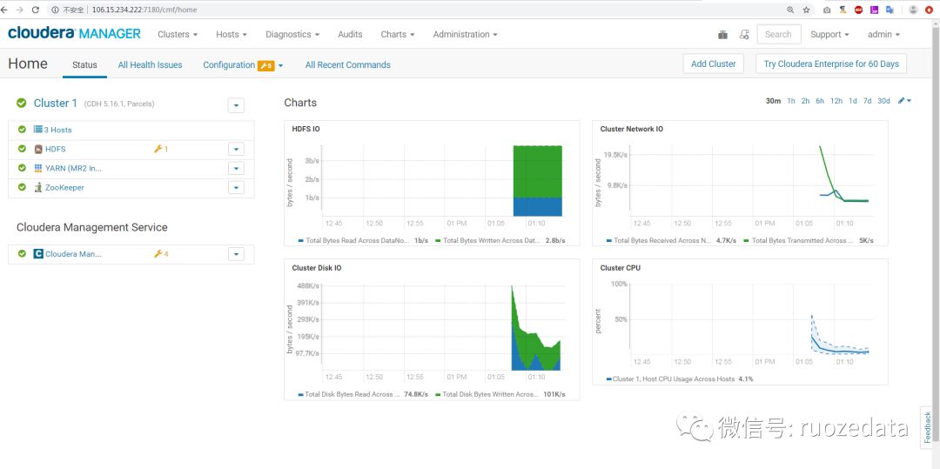Open the Diagnostics menu
940x469 pixels.
292,34
